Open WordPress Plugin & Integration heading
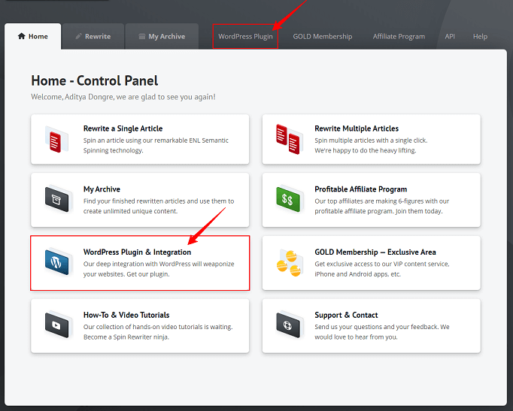The width and height of the screenshot is (513, 411). coord(138,252)
